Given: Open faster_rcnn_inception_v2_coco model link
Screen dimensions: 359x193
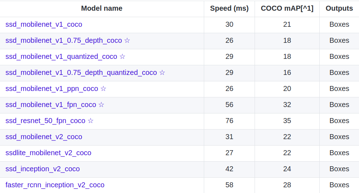Looking at the screenshot, I should (x=55, y=185).
